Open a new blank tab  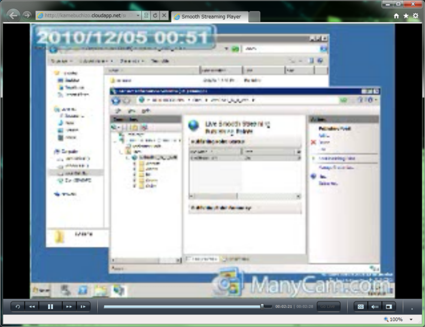[x=254, y=16]
